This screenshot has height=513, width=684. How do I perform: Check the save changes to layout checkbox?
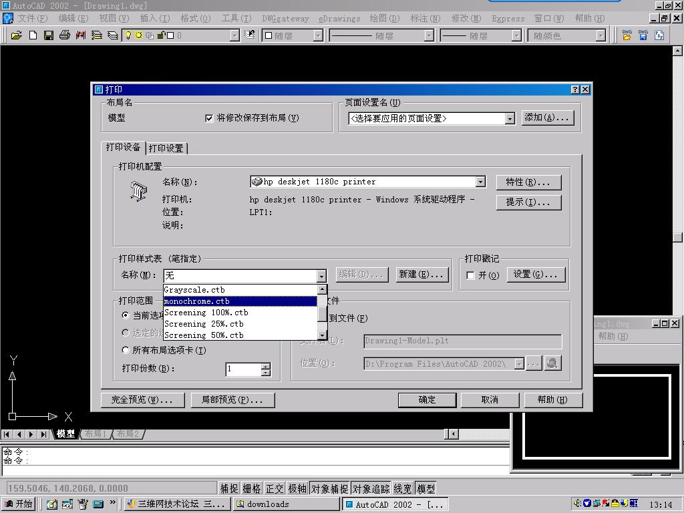pos(209,118)
